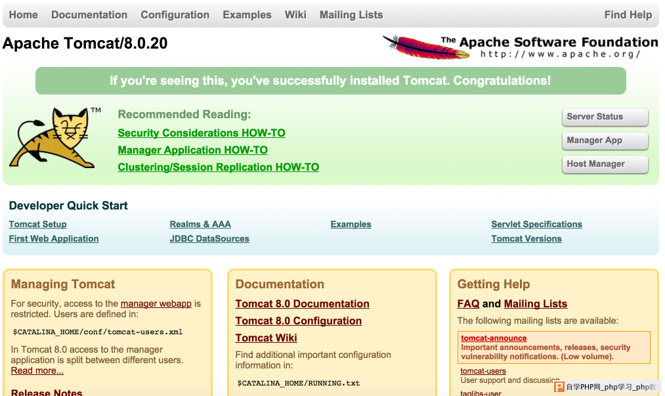This screenshot has height=396, width=665.
Task: Click the Apache Tomcat/8.0.20 heading
Action: click(x=85, y=43)
